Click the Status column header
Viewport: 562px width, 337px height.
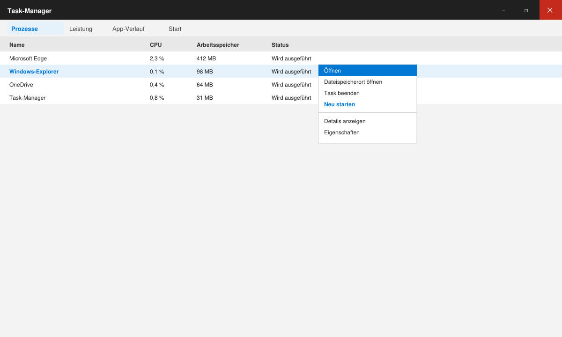(280, 45)
